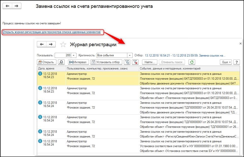The width and height of the screenshot is (244, 157).
Task: Expand the Показывать count dropdown arrow
Action: tap(74, 55)
